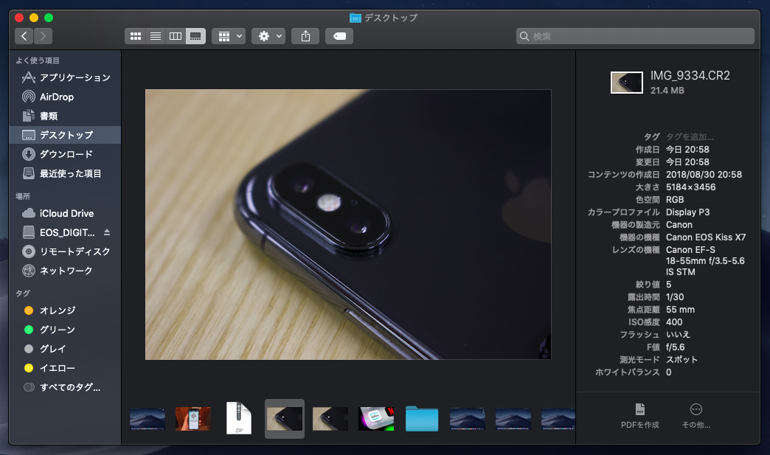Image resolution: width=770 pixels, height=455 pixels.
Task: Click the Canon EOS Kiss X7 value
Action: (x=706, y=237)
